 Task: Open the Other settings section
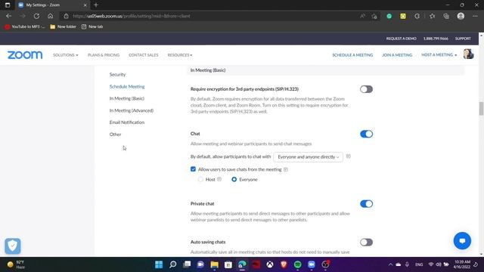[x=115, y=134]
